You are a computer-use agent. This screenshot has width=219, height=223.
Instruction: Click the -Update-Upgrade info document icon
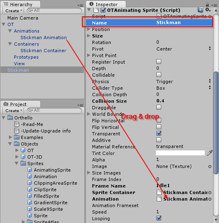17,130
